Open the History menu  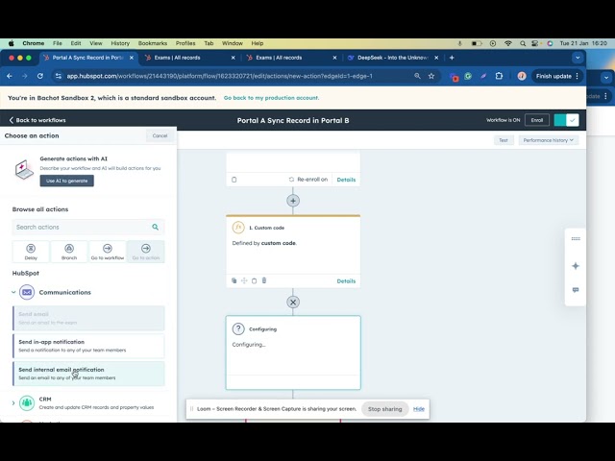pos(120,43)
